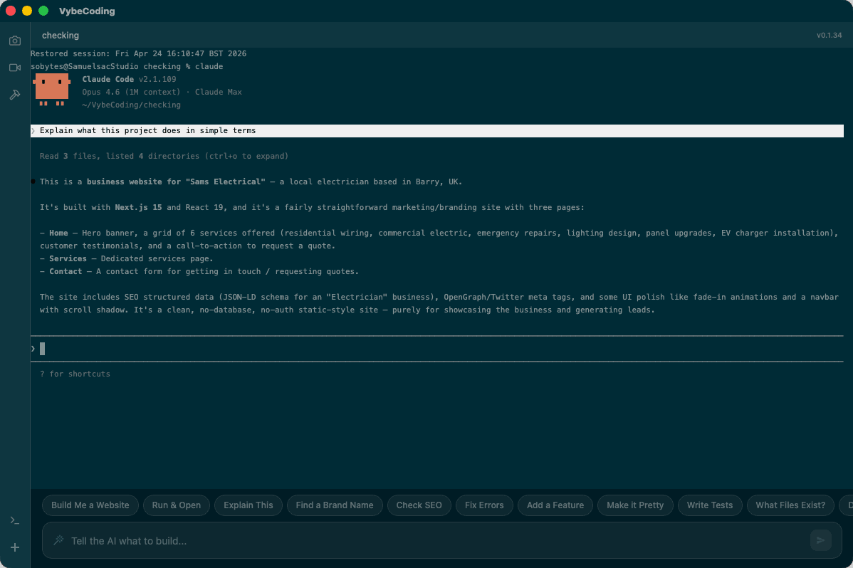Click the magic wand icon in prompt box
The image size is (853, 568).
pos(58,540)
